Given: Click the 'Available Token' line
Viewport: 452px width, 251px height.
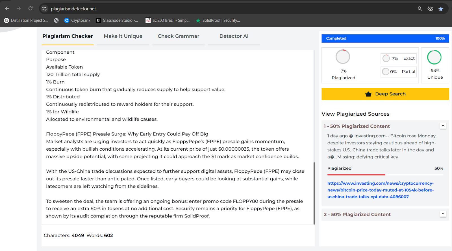Looking at the screenshot, I should tap(64, 67).
